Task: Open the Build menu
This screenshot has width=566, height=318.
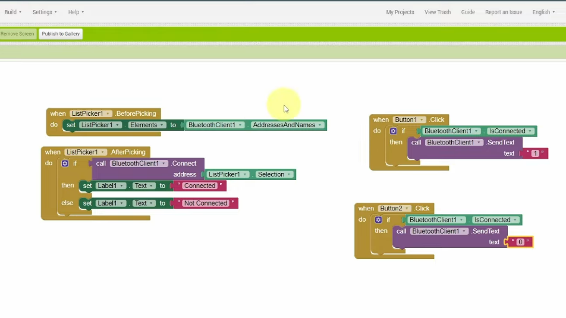Action: pos(12,12)
